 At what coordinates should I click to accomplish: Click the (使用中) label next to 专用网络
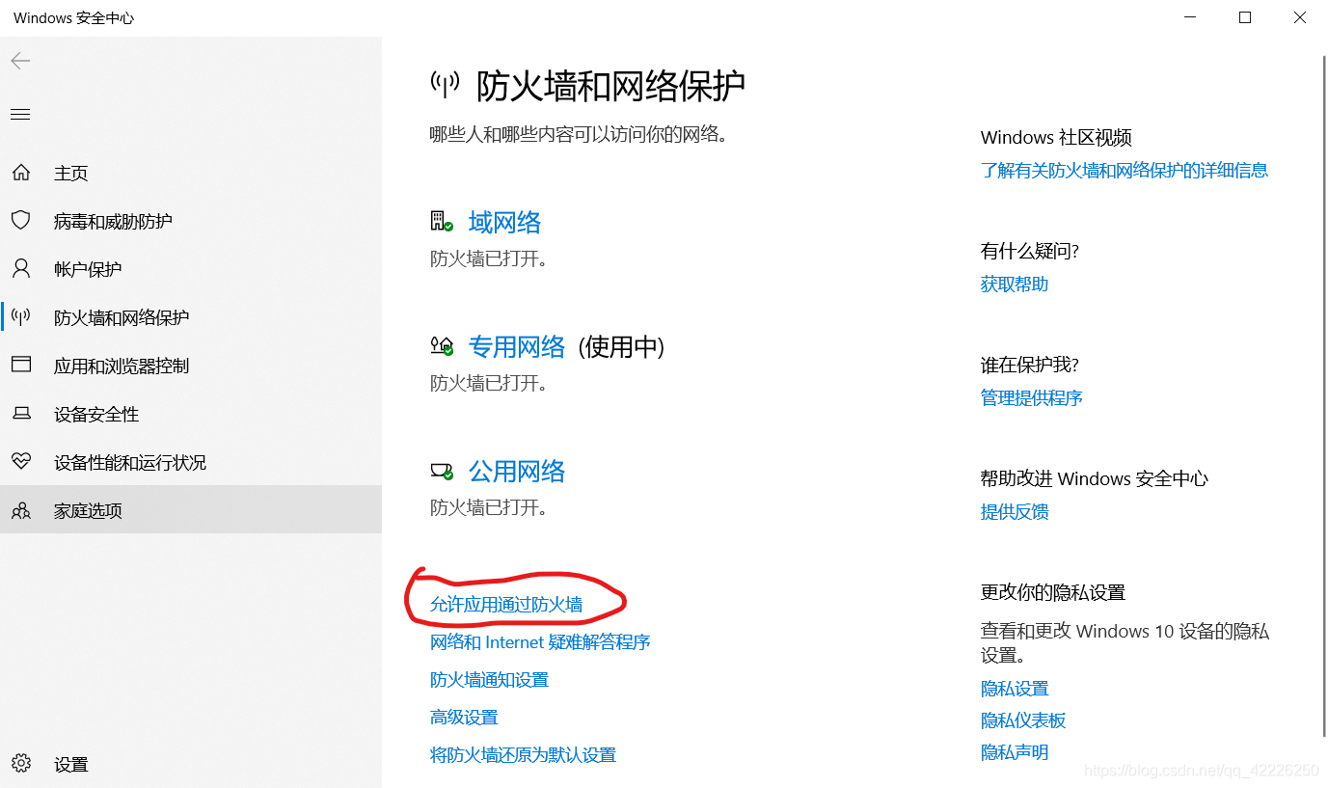click(622, 346)
